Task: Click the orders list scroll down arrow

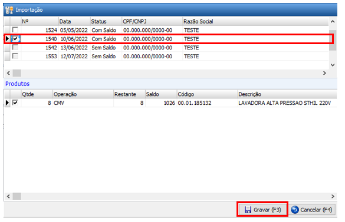Action: click(x=333, y=65)
